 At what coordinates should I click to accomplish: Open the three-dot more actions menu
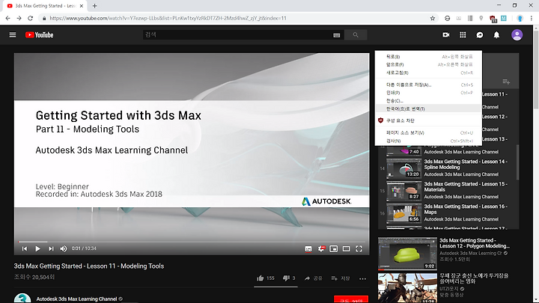[x=362, y=278]
